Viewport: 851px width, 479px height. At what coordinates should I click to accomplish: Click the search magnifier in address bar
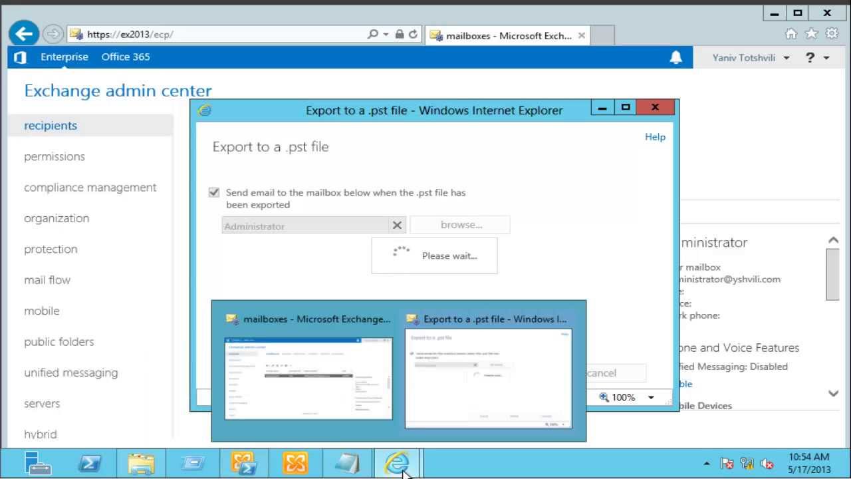tap(373, 34)
